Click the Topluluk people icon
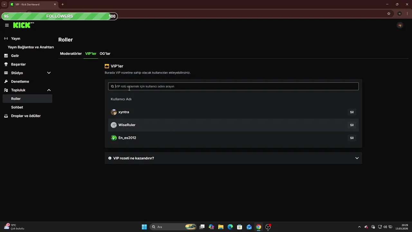Screen dimensions: 412x232 point(6,90)
